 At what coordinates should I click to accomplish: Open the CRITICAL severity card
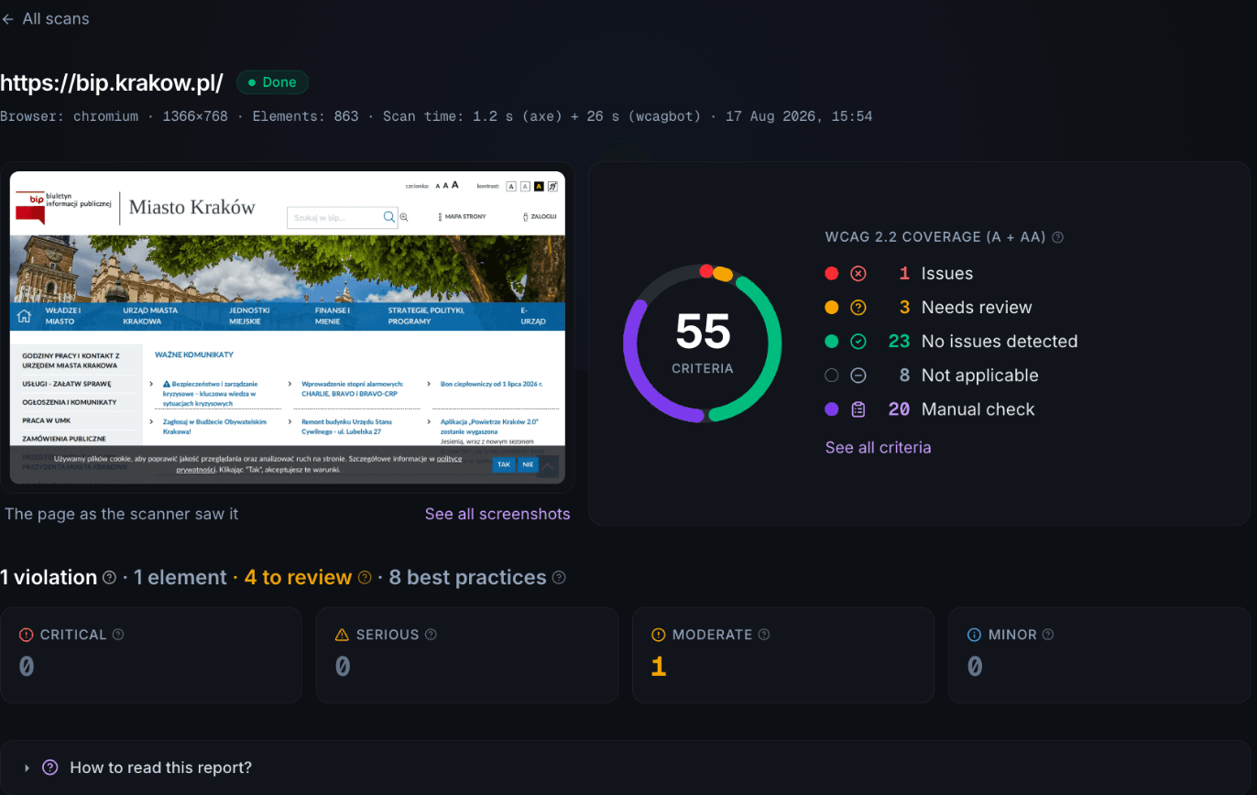coord(151,655)
